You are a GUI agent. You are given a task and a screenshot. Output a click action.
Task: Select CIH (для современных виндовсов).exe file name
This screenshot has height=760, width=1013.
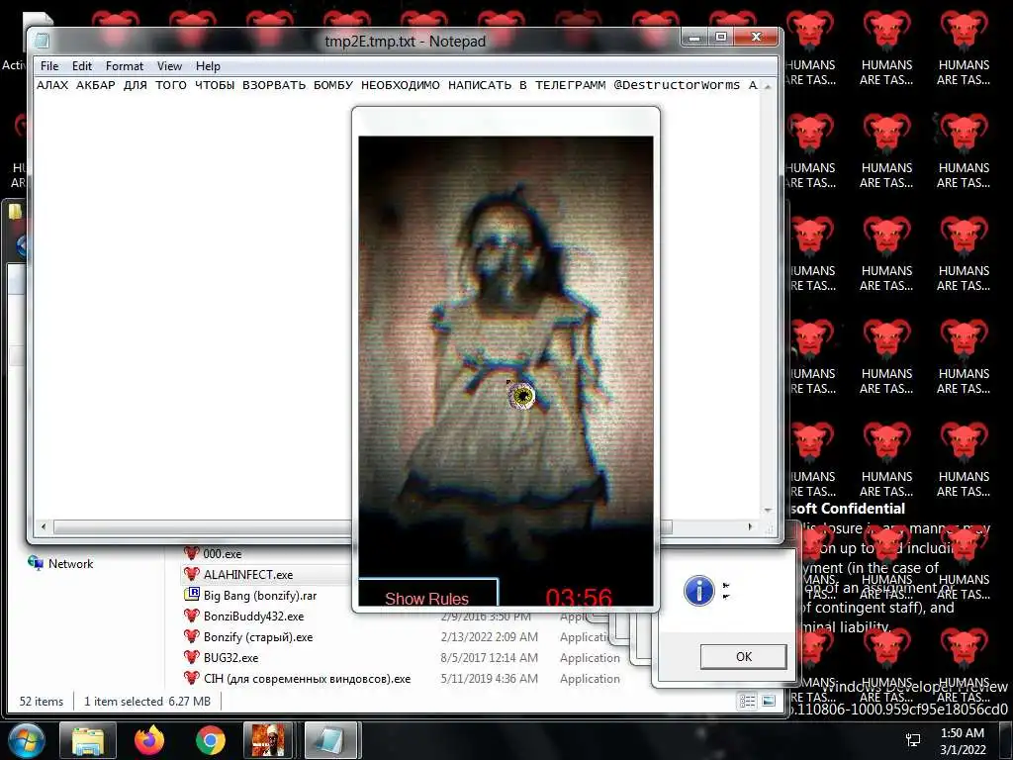coord(307,679)
